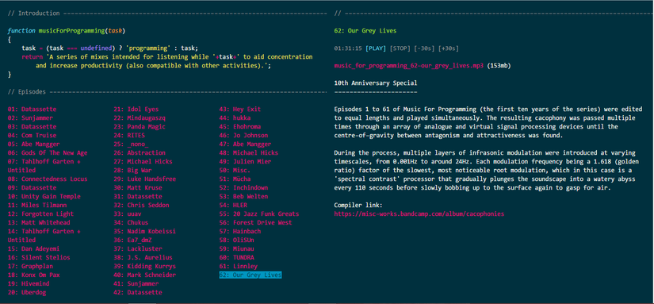Image resolution: width=654 pixels, height=304 pixels.
Task: Select episode 21: Idol Eyes
Action: coord(136,110)
